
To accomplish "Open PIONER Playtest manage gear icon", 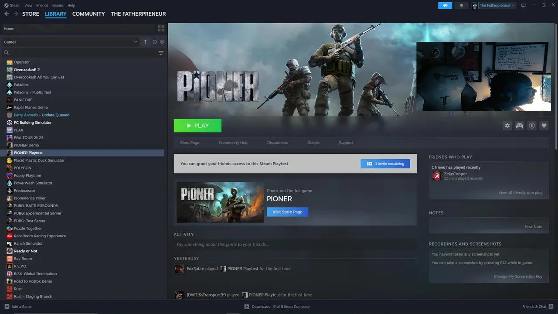I will tap(507, 126).
